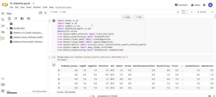Run the imports code cell

click(54, 21)
